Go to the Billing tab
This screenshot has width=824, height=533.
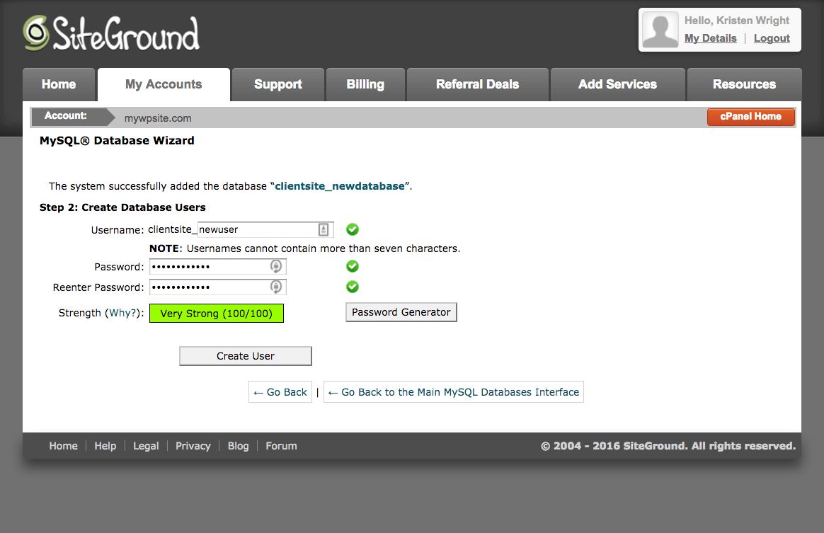point(365,85)
